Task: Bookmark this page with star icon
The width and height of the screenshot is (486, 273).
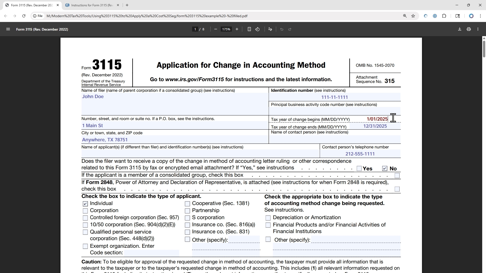Action: 413,16
